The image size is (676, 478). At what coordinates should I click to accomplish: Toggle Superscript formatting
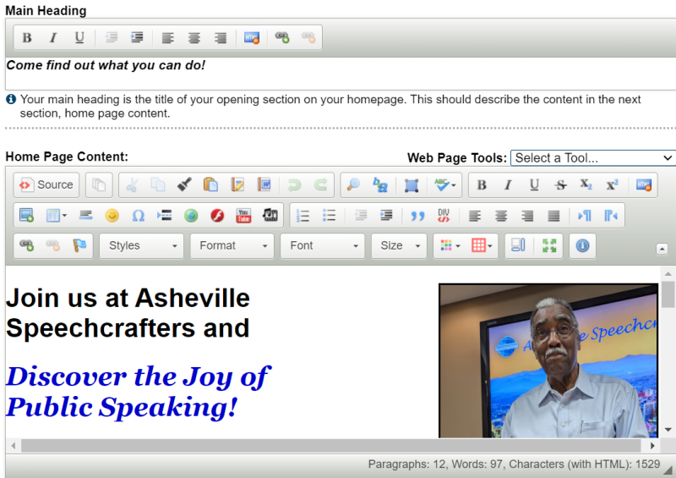(612, 184)
